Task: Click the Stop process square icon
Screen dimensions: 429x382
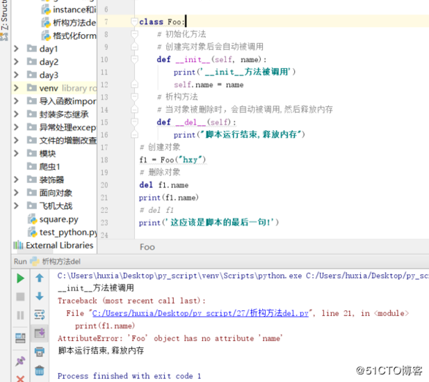Action: 20,297
